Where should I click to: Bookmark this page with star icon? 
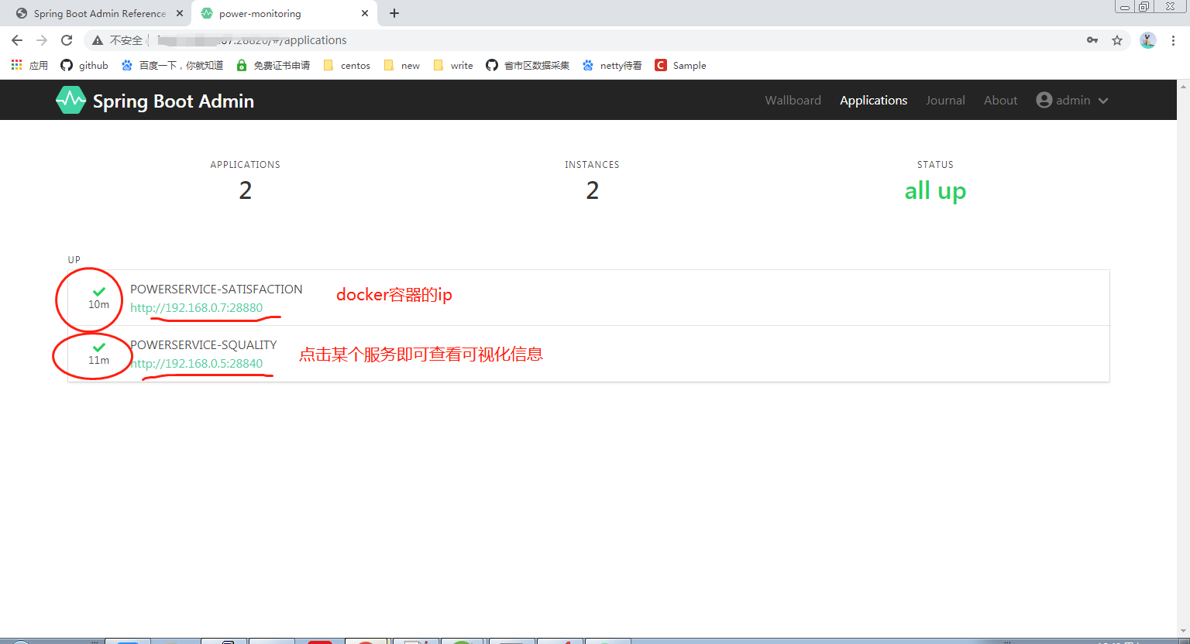(x=1117, y=40)
